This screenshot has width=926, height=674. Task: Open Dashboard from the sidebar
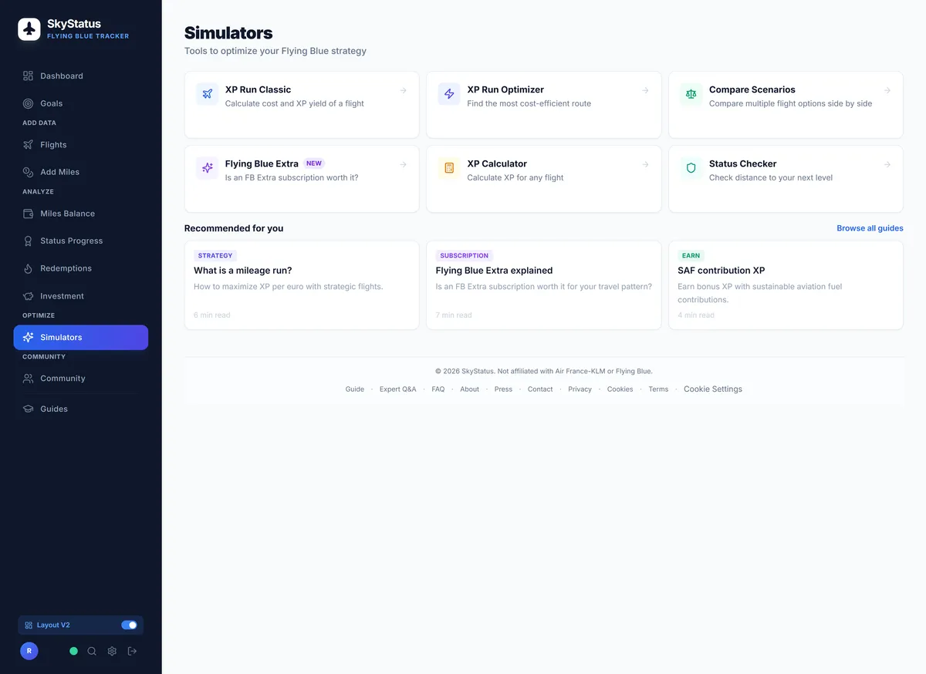tap(62, 76)
